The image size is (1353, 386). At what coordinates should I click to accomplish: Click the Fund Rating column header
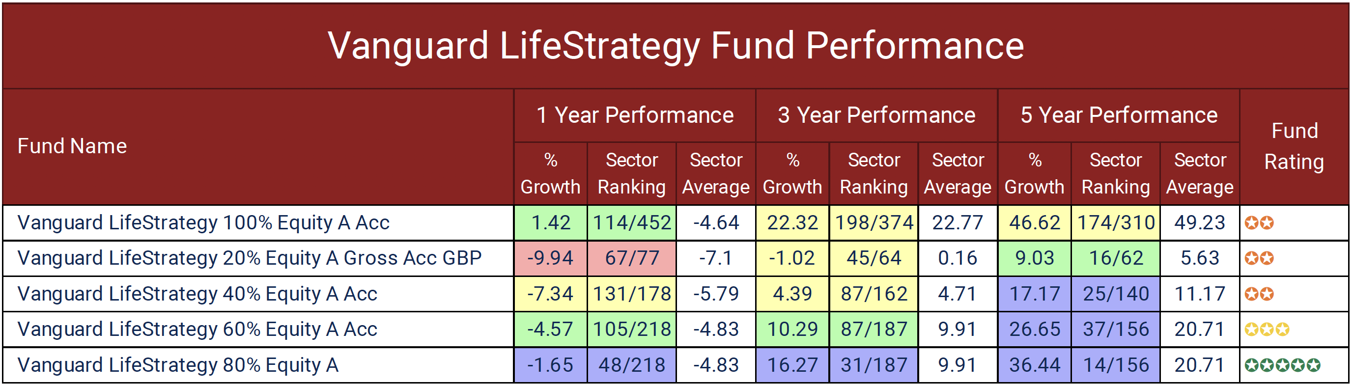(1294, 146)
